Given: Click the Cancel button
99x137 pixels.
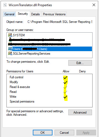Looking at the screenshot, I should pyautogui.click(x=64, y=132).
